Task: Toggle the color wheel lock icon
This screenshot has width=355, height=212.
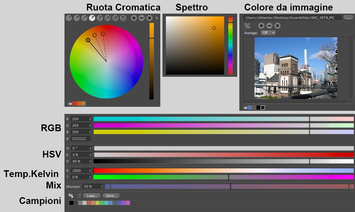Action: 123,18
